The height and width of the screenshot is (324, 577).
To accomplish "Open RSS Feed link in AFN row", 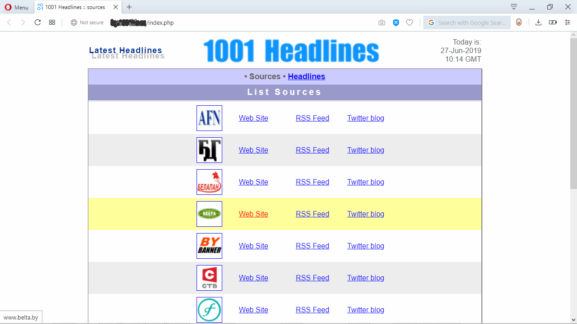I will [x=312, y=118].
